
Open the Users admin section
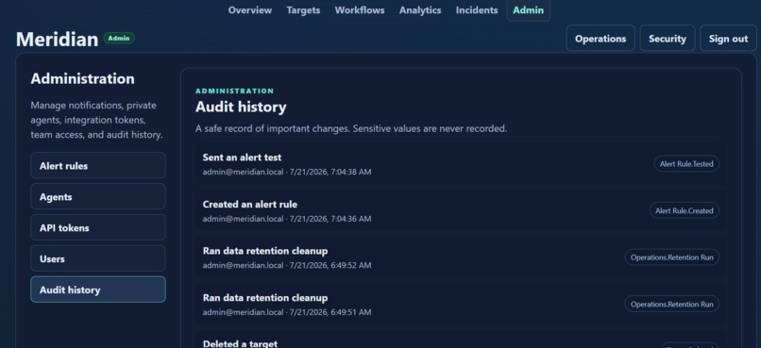[98, 258]
